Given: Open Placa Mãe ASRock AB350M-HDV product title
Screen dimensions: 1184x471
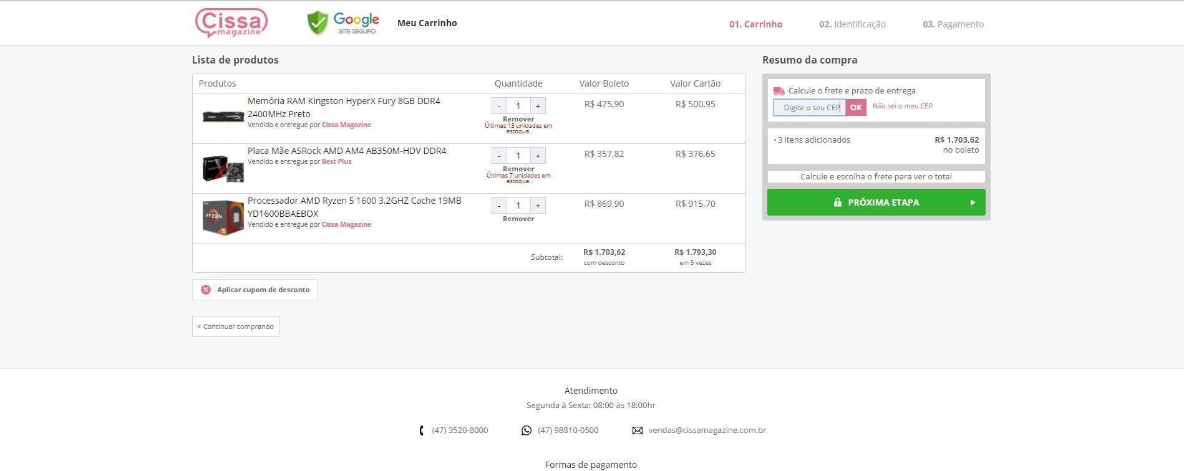Looking at the screenshot, I should (347, 151).
